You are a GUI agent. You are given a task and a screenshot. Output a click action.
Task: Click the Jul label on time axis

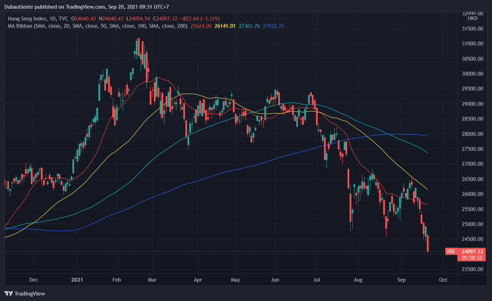click(316, 280)
